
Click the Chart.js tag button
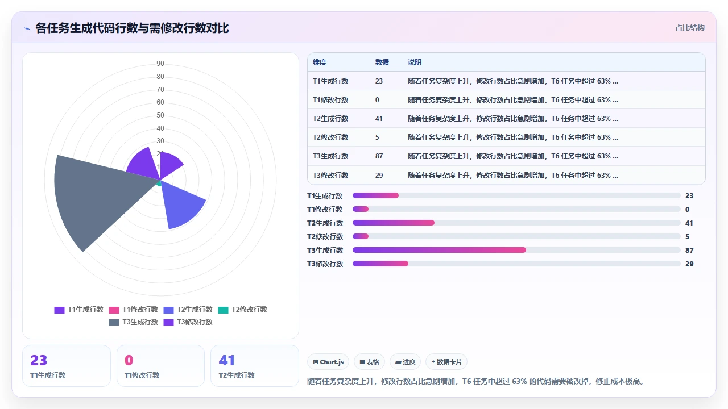(x=328, y=362)
